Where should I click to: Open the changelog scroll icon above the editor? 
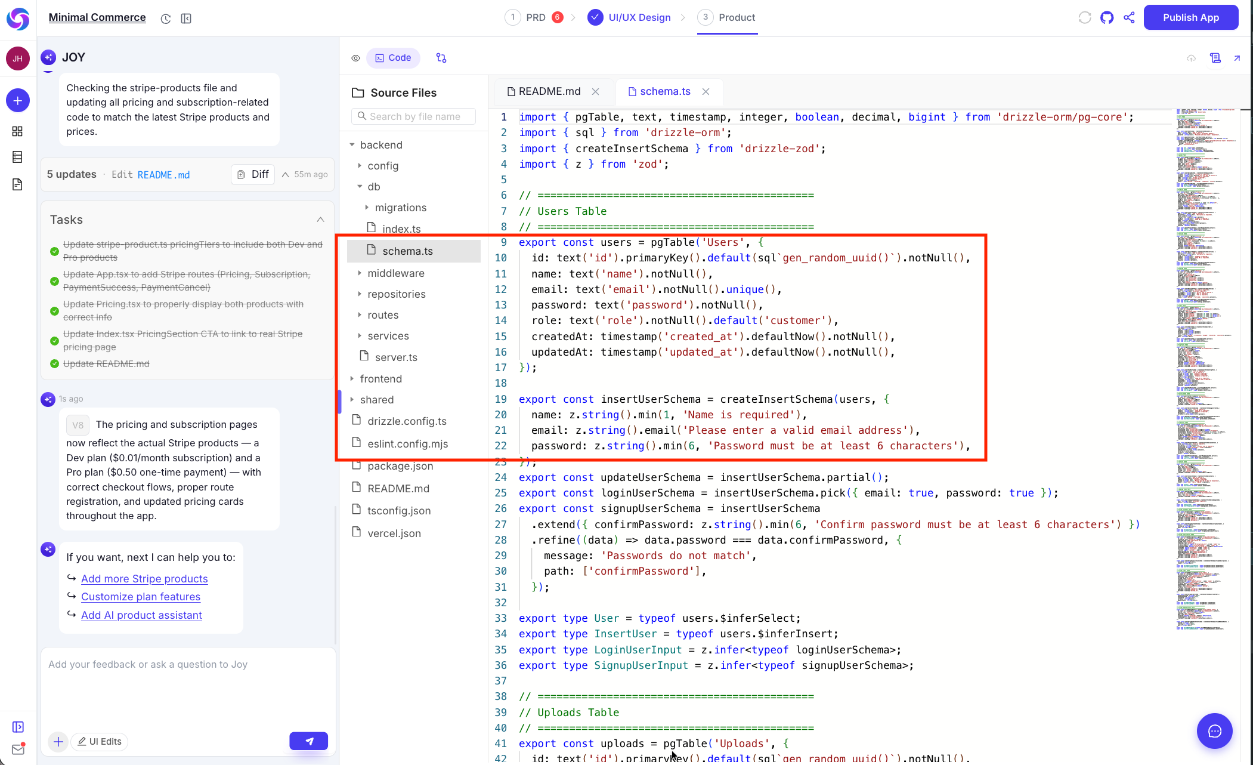(x=1215, y=58)
